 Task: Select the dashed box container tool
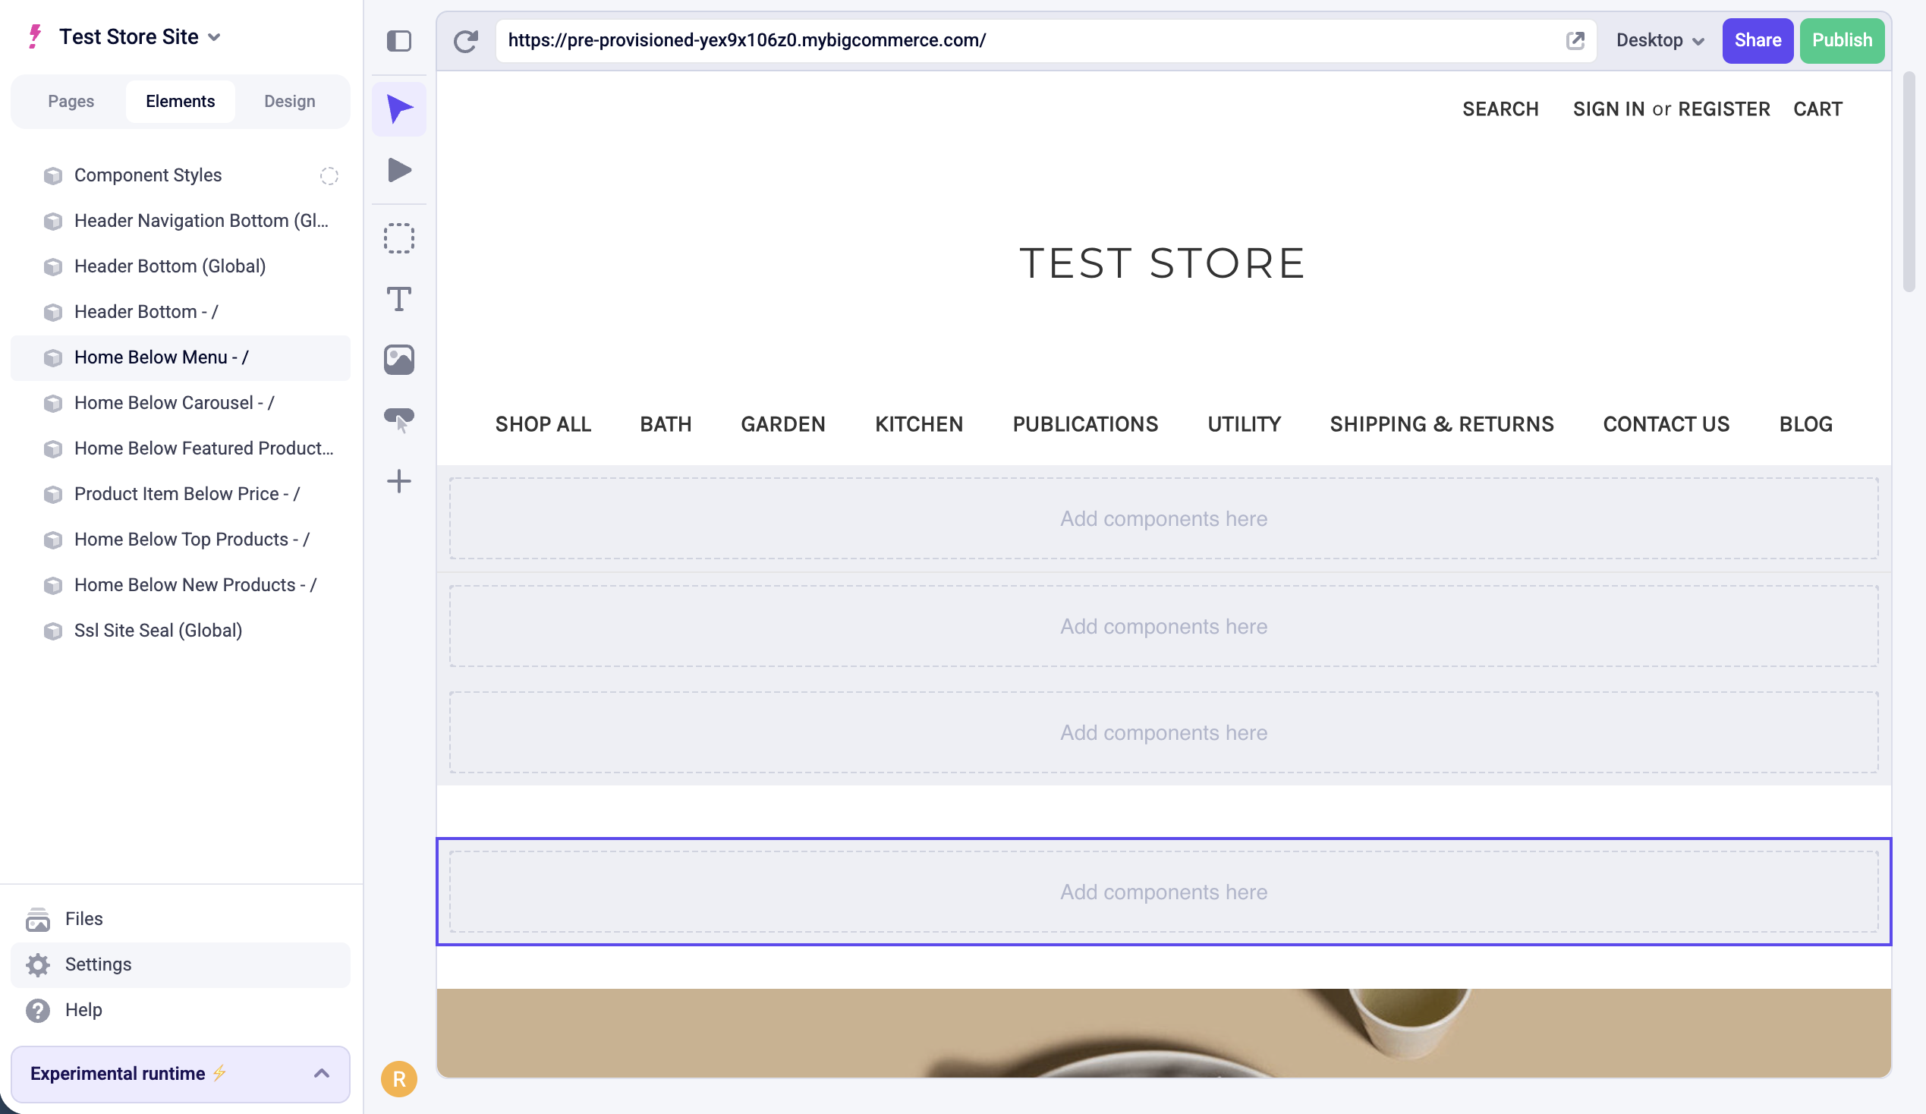[x=399, y=238]
